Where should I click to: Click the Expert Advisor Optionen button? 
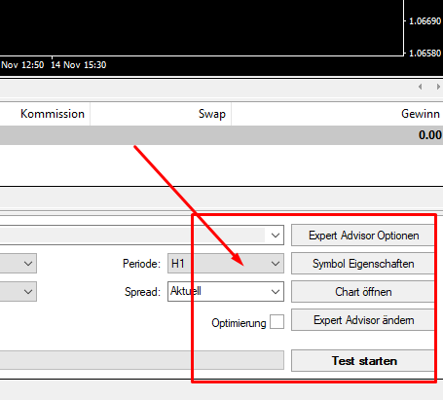[363, 236]
